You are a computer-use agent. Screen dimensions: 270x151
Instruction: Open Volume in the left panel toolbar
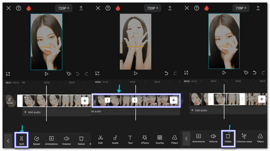tap(66, 141)
